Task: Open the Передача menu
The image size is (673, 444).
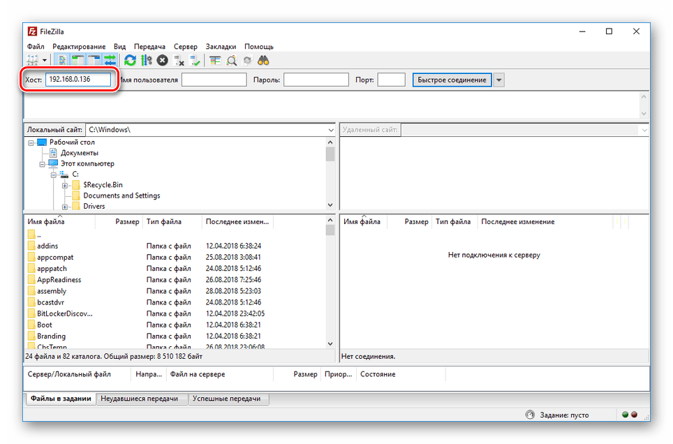Action: (x=149, y=46)
